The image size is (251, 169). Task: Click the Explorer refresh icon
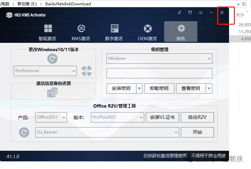pyautogui.click(x=244, y=4)
